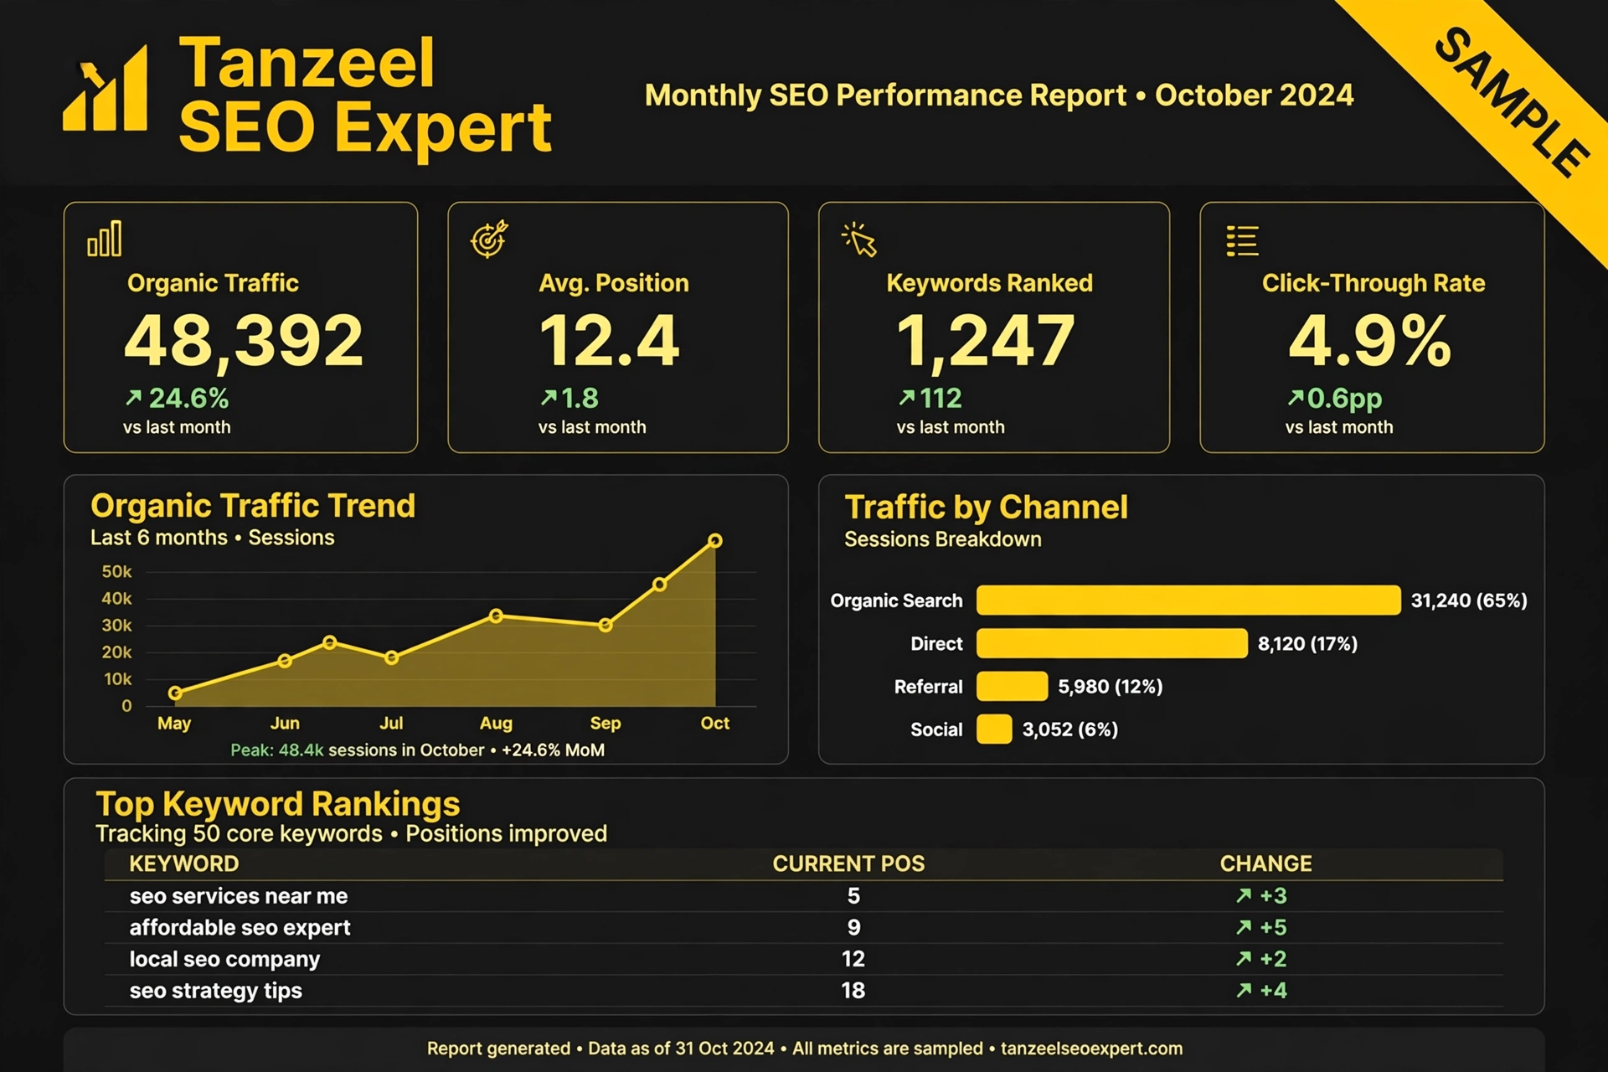The width and height of the screenshot is (1608, 1072).
Task: Click the Organic Search channel label
Action: point(896,600)
